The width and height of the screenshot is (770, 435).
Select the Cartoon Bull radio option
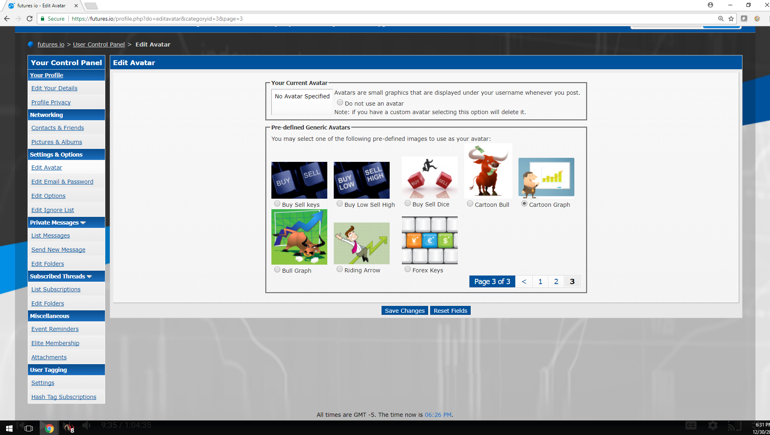pos(470,204)
